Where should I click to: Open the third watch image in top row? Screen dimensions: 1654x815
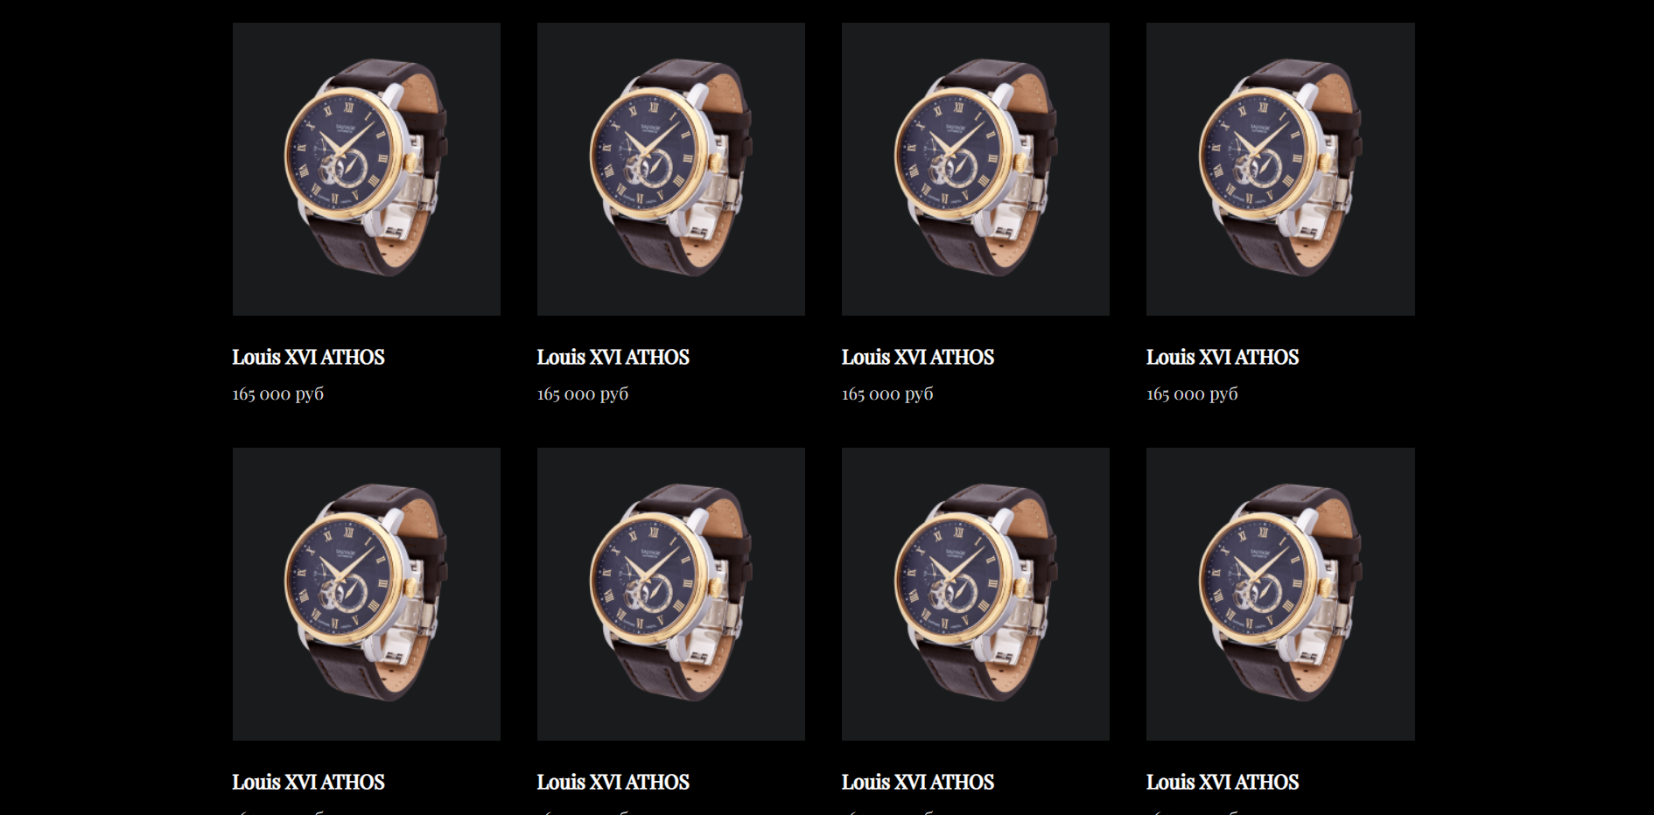point(976,169)
